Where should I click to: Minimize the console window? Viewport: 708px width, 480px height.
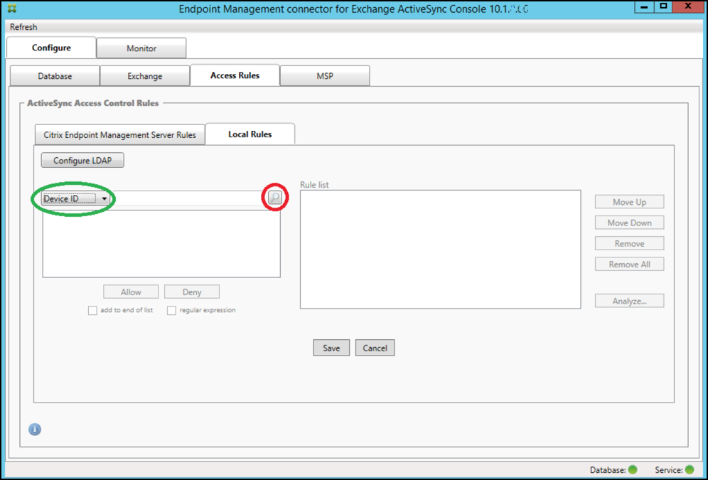click(644, 7)
